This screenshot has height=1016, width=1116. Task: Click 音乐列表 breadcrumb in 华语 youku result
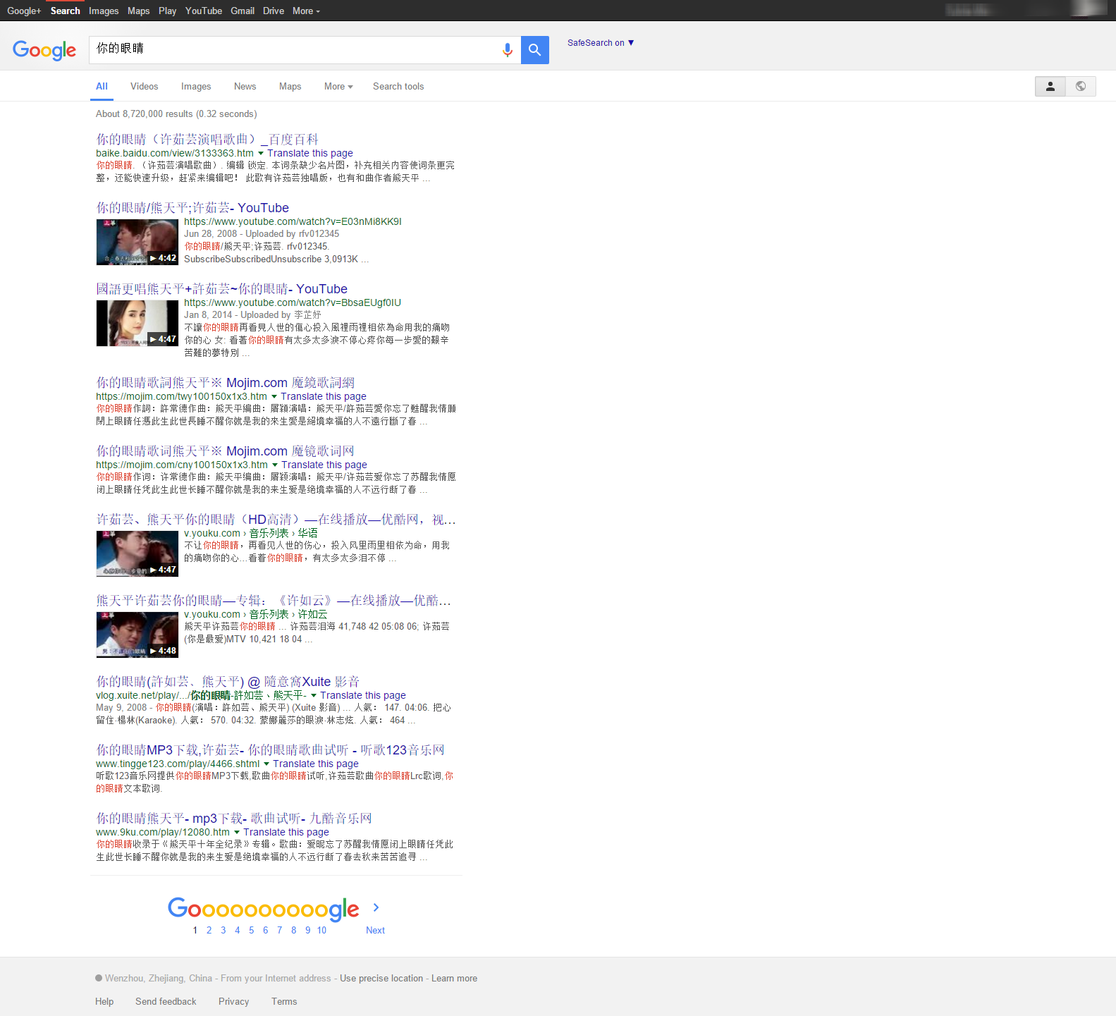pyautogui.click(x=269, y=533)
